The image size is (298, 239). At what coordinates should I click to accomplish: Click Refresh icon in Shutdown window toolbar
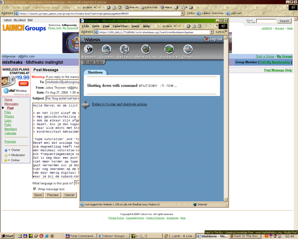[194, 26]
